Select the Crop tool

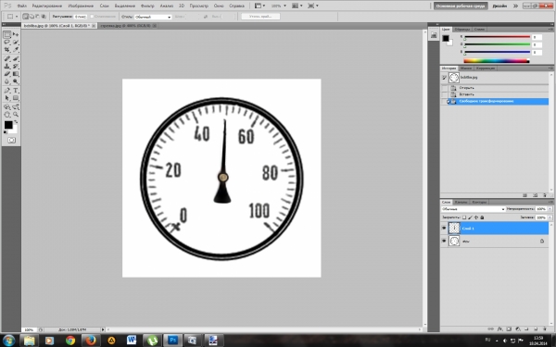7,50
